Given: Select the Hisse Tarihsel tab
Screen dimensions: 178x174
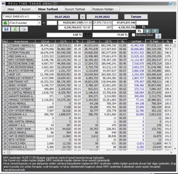Looking at the screenshot, I should coord(48,9).
